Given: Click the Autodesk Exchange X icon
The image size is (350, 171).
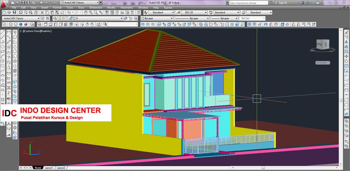Looking at the screenshot, I should [x=302, y=3].
